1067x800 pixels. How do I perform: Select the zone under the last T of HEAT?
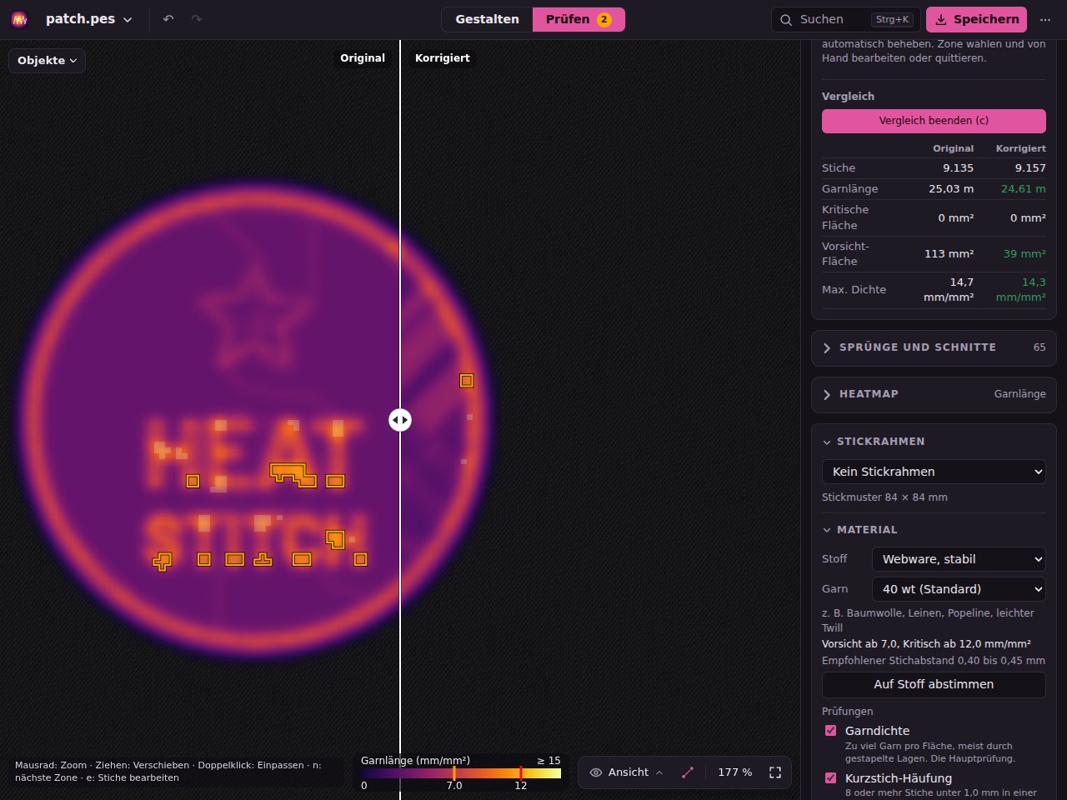click(x=335, y=481)
